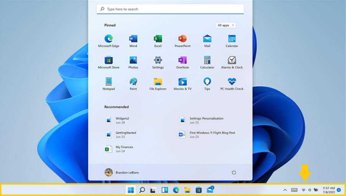Click the Microsoft Store taskbar icon
This screenshot has height=196, width=346.
(x=199, y=190)
